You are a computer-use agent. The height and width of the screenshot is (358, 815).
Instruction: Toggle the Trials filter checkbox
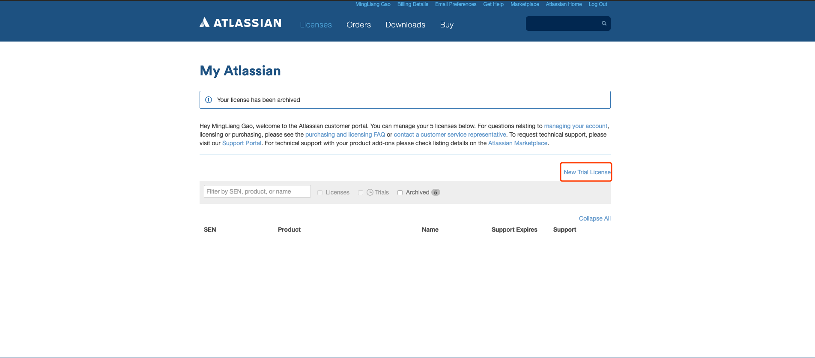[361, 193]
